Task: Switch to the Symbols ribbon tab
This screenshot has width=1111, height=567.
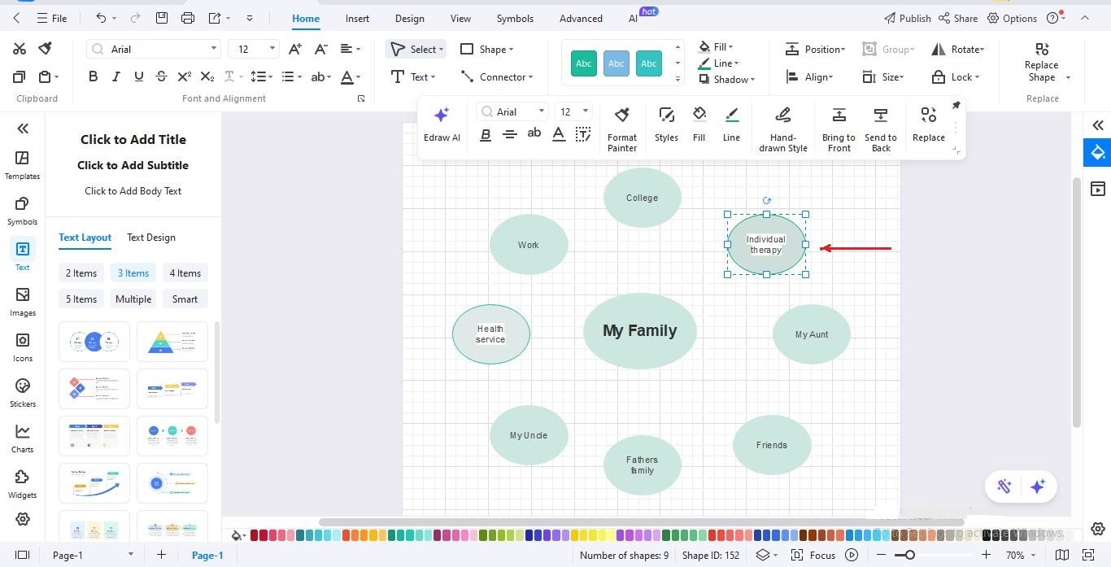Action: (x=516, y=18)
